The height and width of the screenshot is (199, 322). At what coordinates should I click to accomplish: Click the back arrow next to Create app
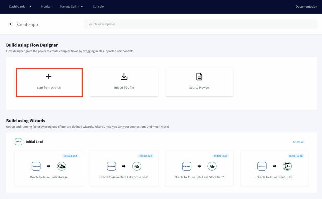click(10, 24)
